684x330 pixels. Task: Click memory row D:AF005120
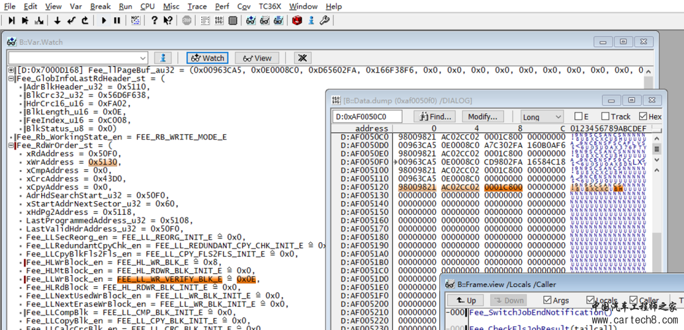(x=493, y=186)
